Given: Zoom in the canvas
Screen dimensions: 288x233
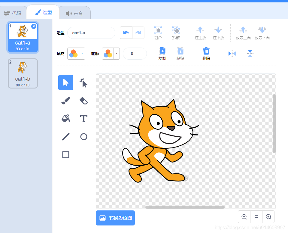Looking at the screenshot, I should 268,217.
